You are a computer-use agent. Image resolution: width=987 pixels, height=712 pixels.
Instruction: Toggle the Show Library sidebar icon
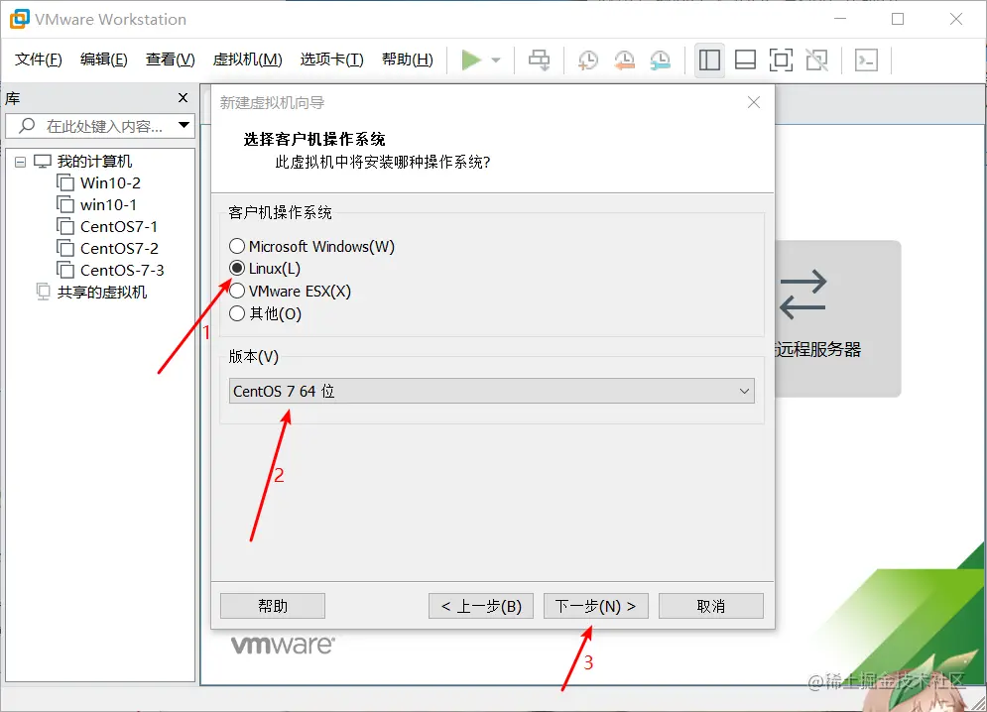pos(709,60)
